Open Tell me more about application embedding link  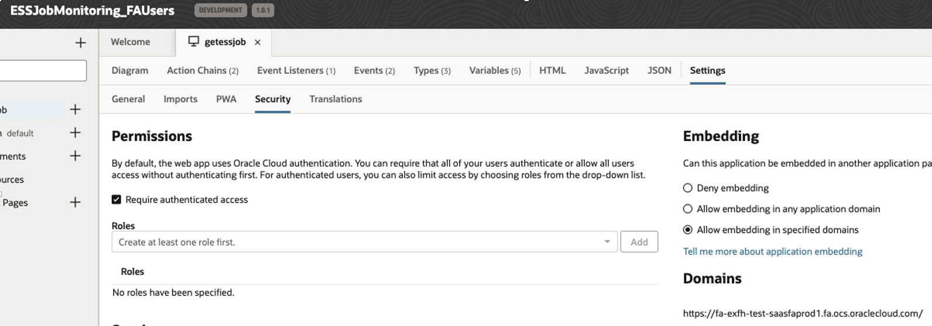(x=772, y=251)
